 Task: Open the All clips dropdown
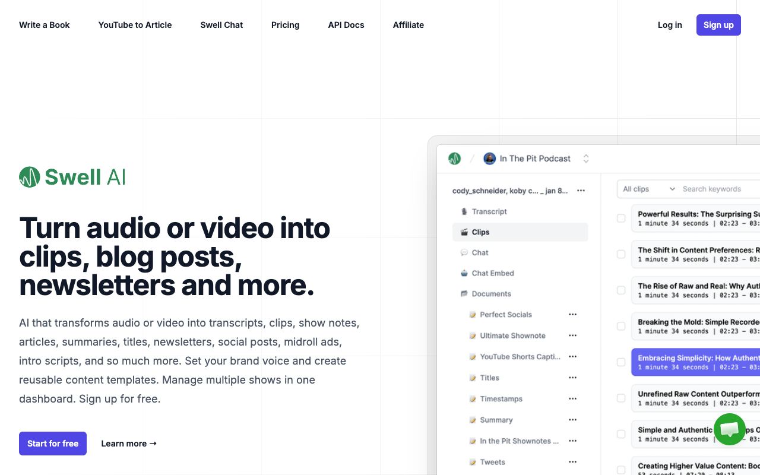648,189
